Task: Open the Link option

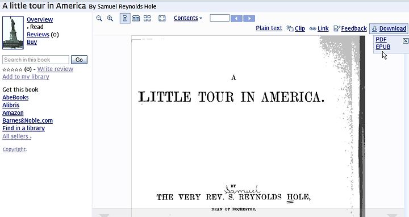Action: [323, 28]
